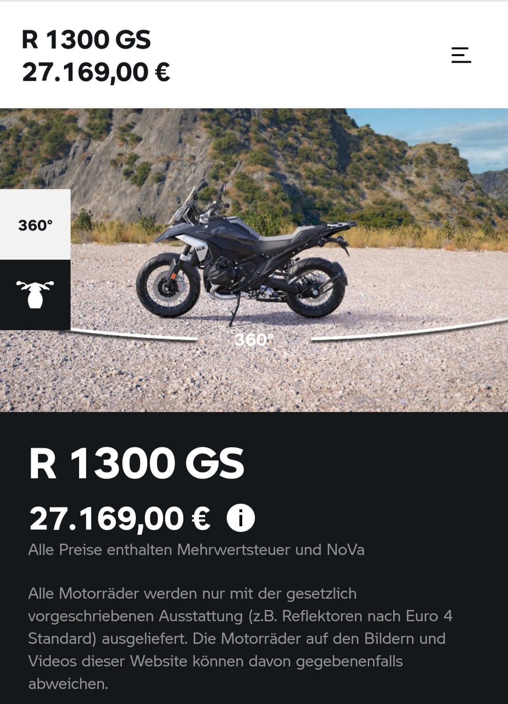Click the motorcycle's windshield
Screen dimensions: 508x704
coord(183,203)
